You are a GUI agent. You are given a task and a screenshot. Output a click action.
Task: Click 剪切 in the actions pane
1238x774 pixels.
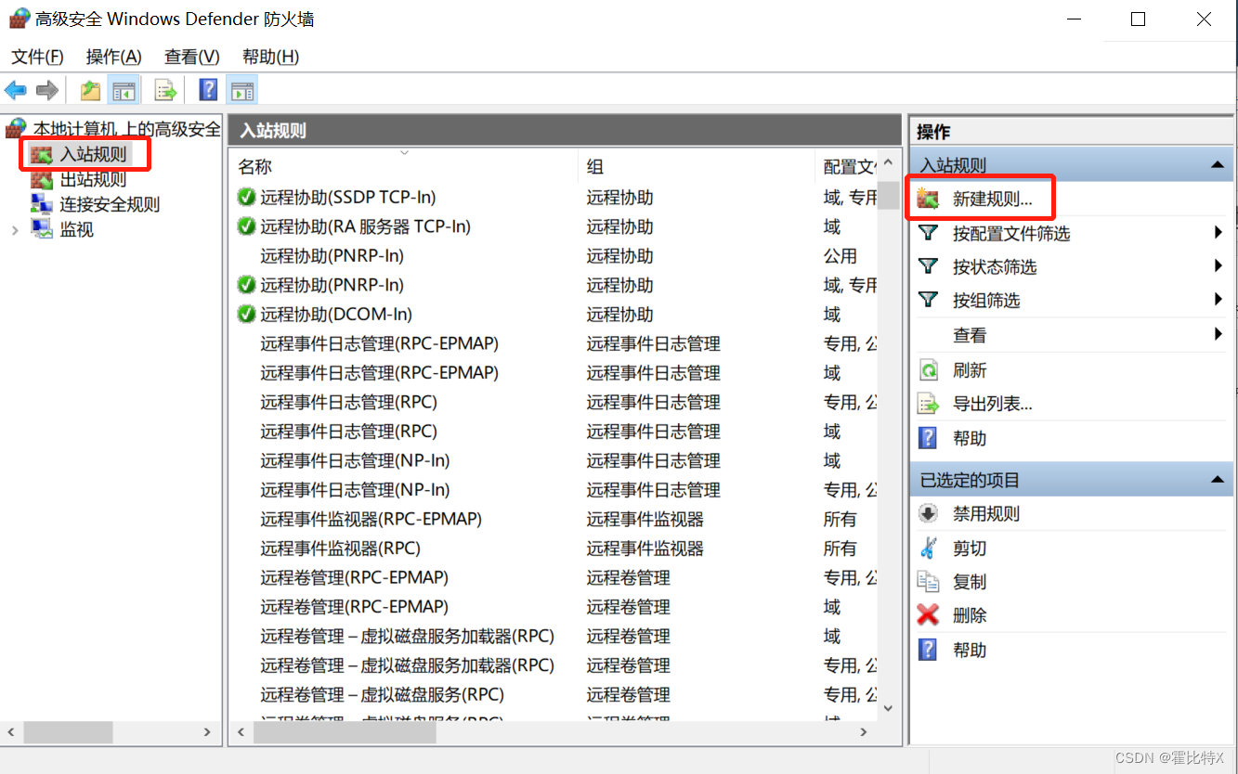click(970, 548)
